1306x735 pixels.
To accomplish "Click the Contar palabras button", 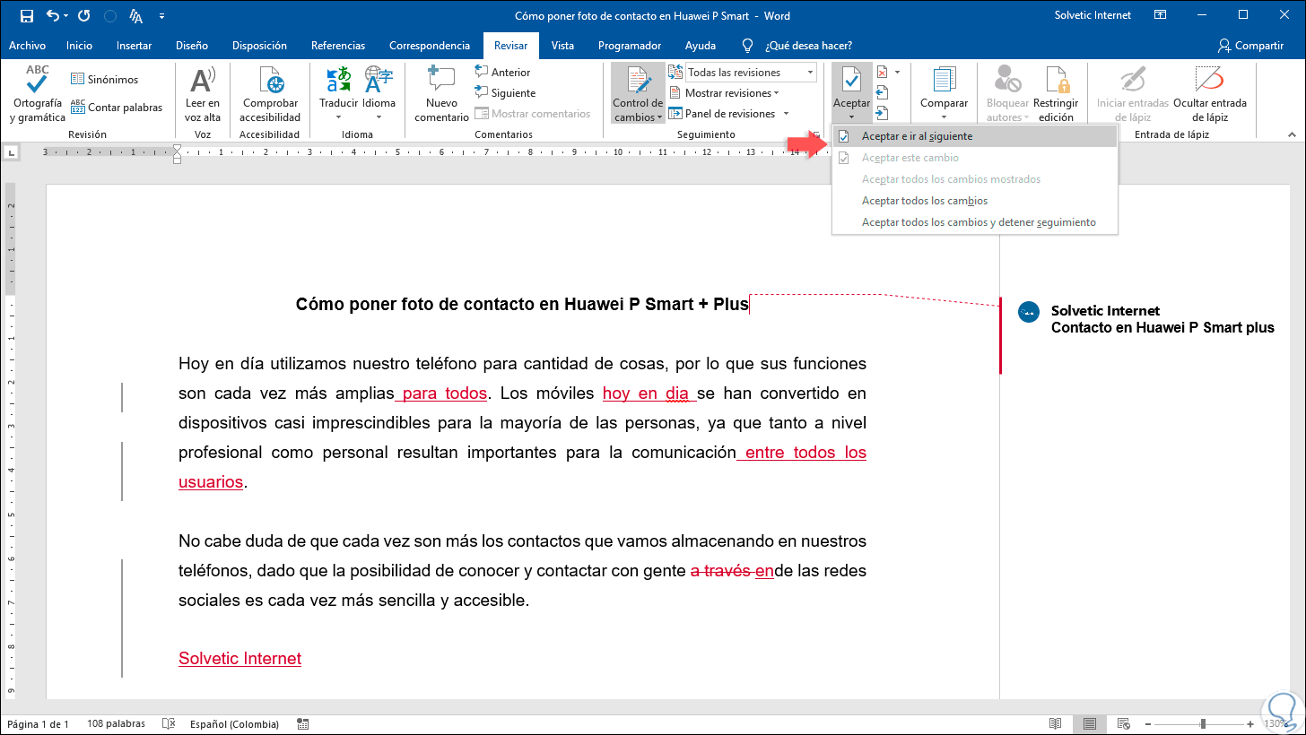I will [x=117, y=108].
